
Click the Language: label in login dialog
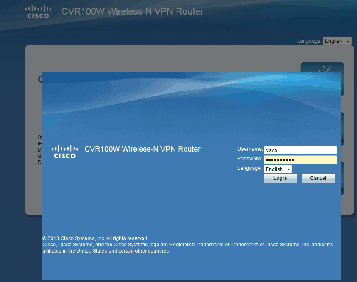pyautogui.click(x=249, y=168)
